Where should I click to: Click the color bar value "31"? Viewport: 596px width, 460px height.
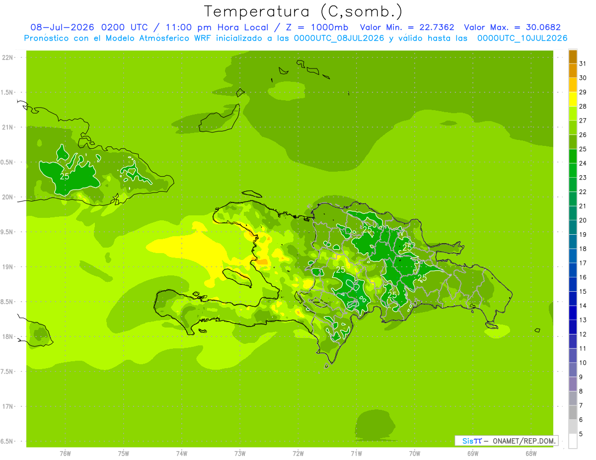pos(583,64)
